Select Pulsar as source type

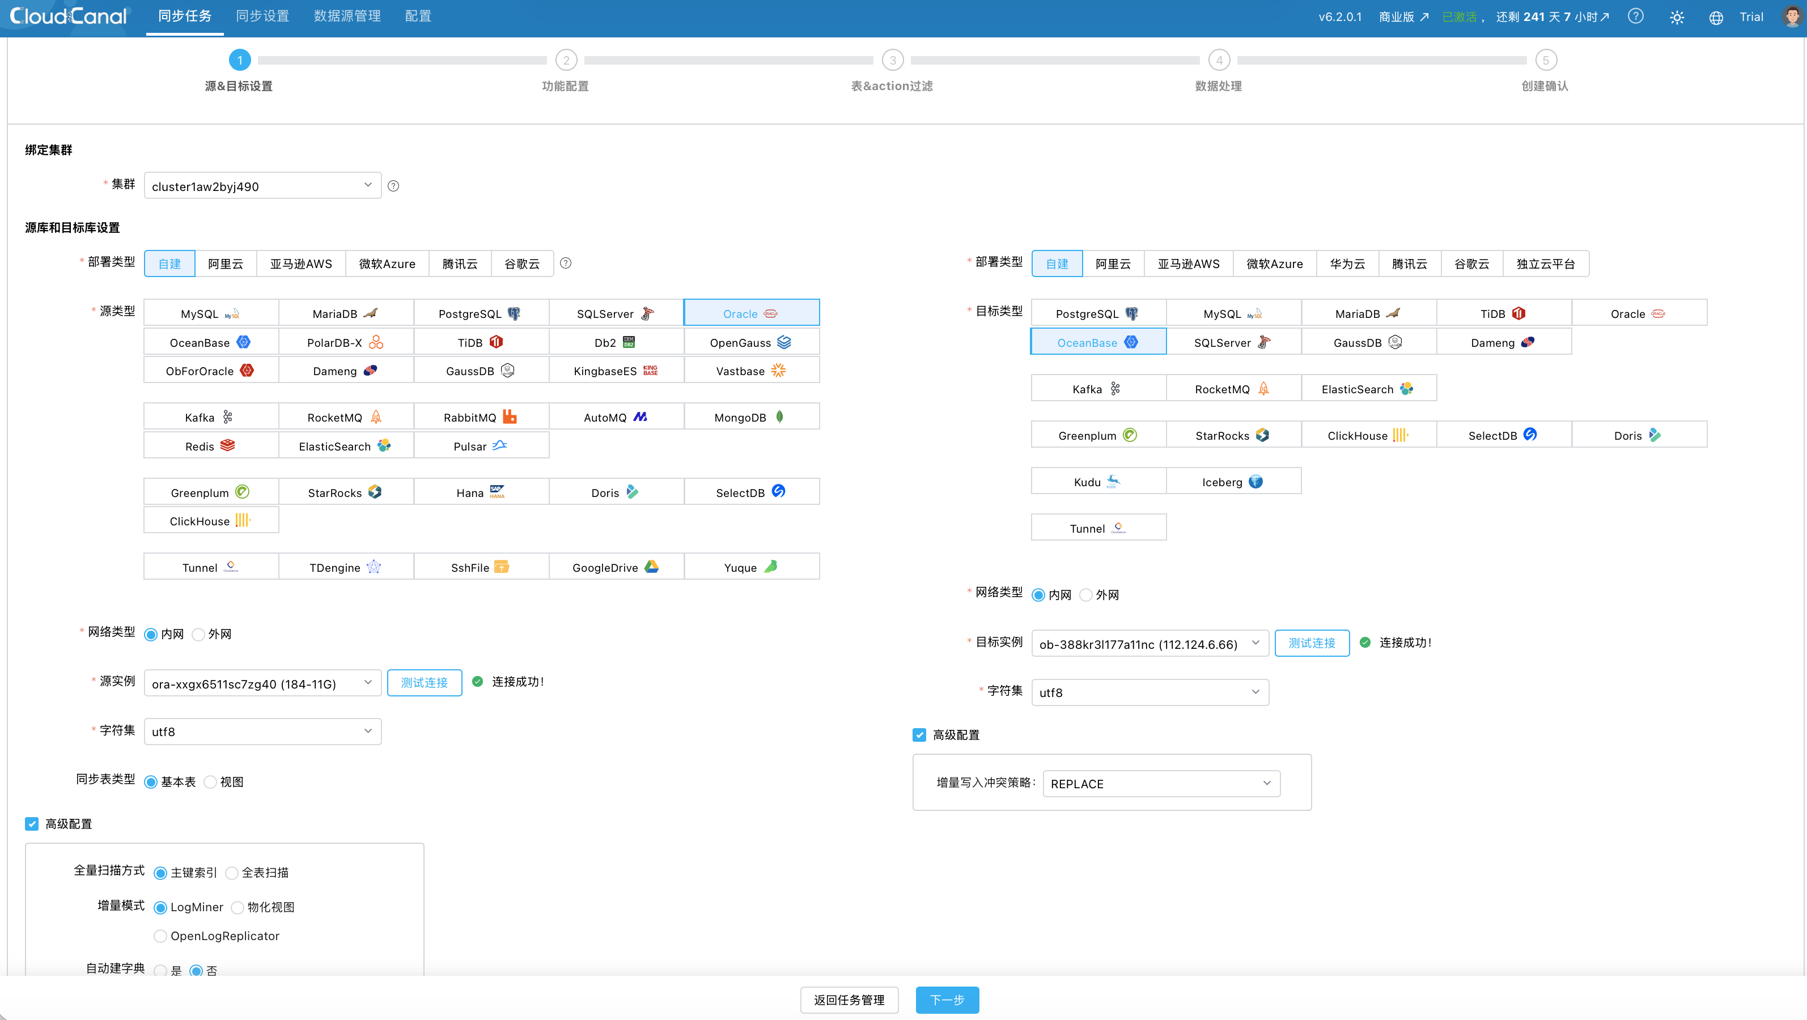tap(481, 445)
